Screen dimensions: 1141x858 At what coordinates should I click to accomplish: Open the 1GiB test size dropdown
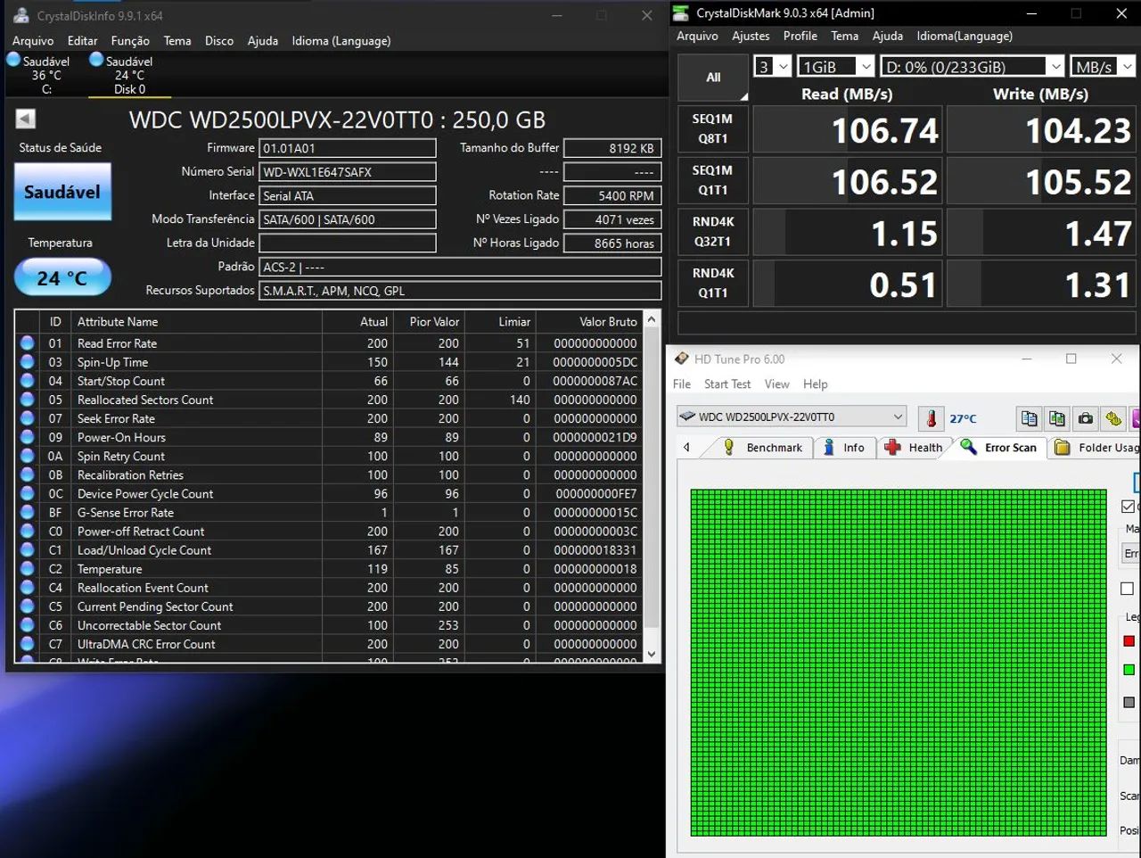point(837,67)
